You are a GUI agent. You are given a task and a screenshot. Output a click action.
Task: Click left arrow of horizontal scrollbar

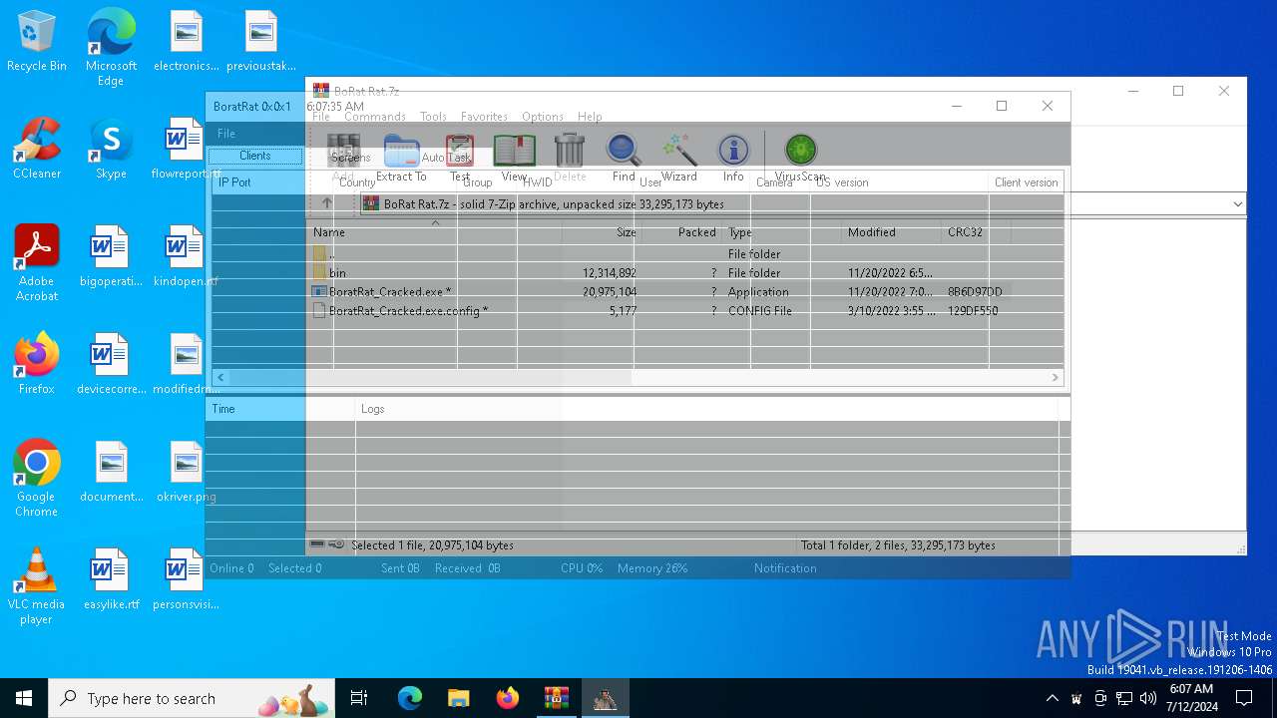[x=219, y=377]
